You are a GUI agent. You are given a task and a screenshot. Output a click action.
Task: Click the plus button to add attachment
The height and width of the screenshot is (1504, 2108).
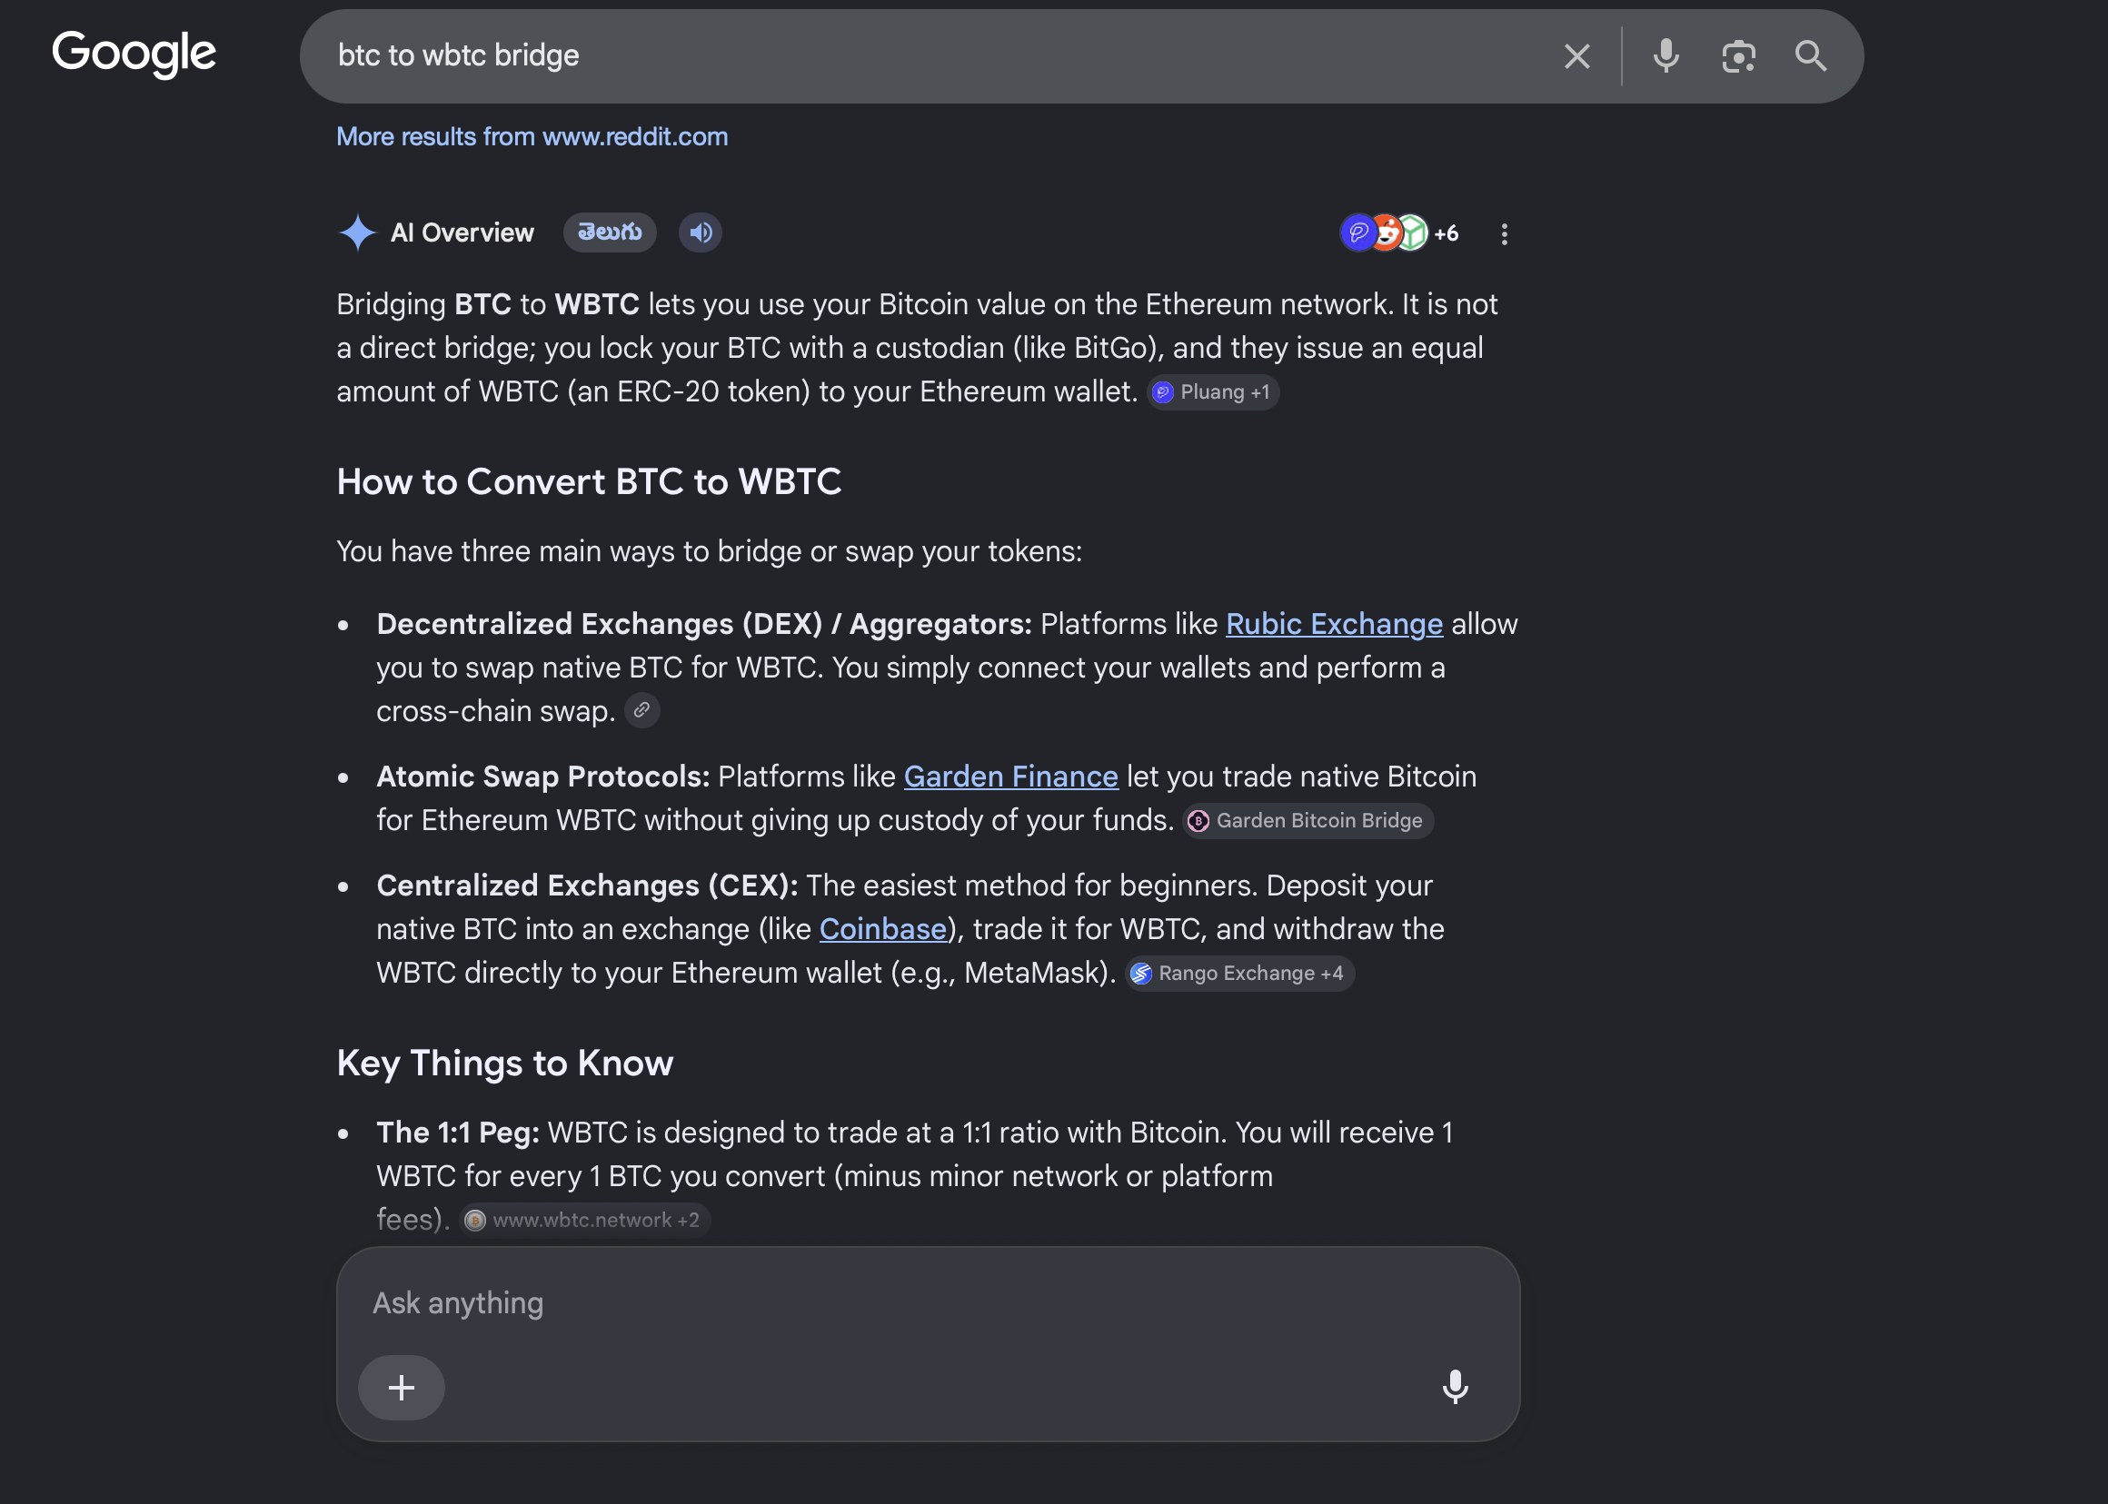pyautogui.click(x=402, y=1388)
